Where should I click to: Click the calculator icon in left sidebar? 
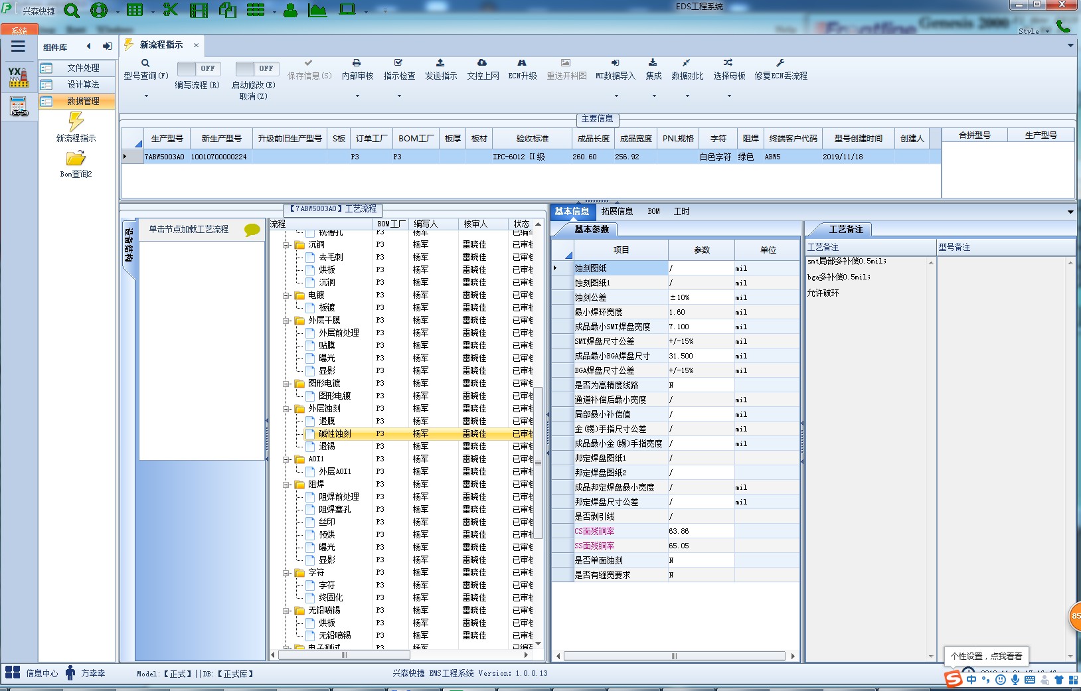point(19,106)
